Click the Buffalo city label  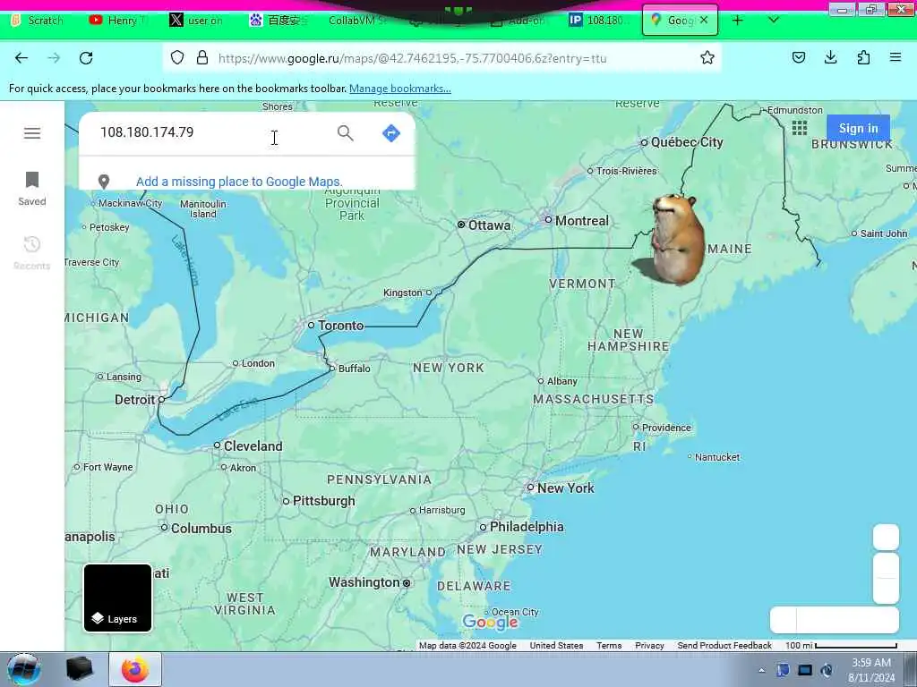(x=354, y=369)
